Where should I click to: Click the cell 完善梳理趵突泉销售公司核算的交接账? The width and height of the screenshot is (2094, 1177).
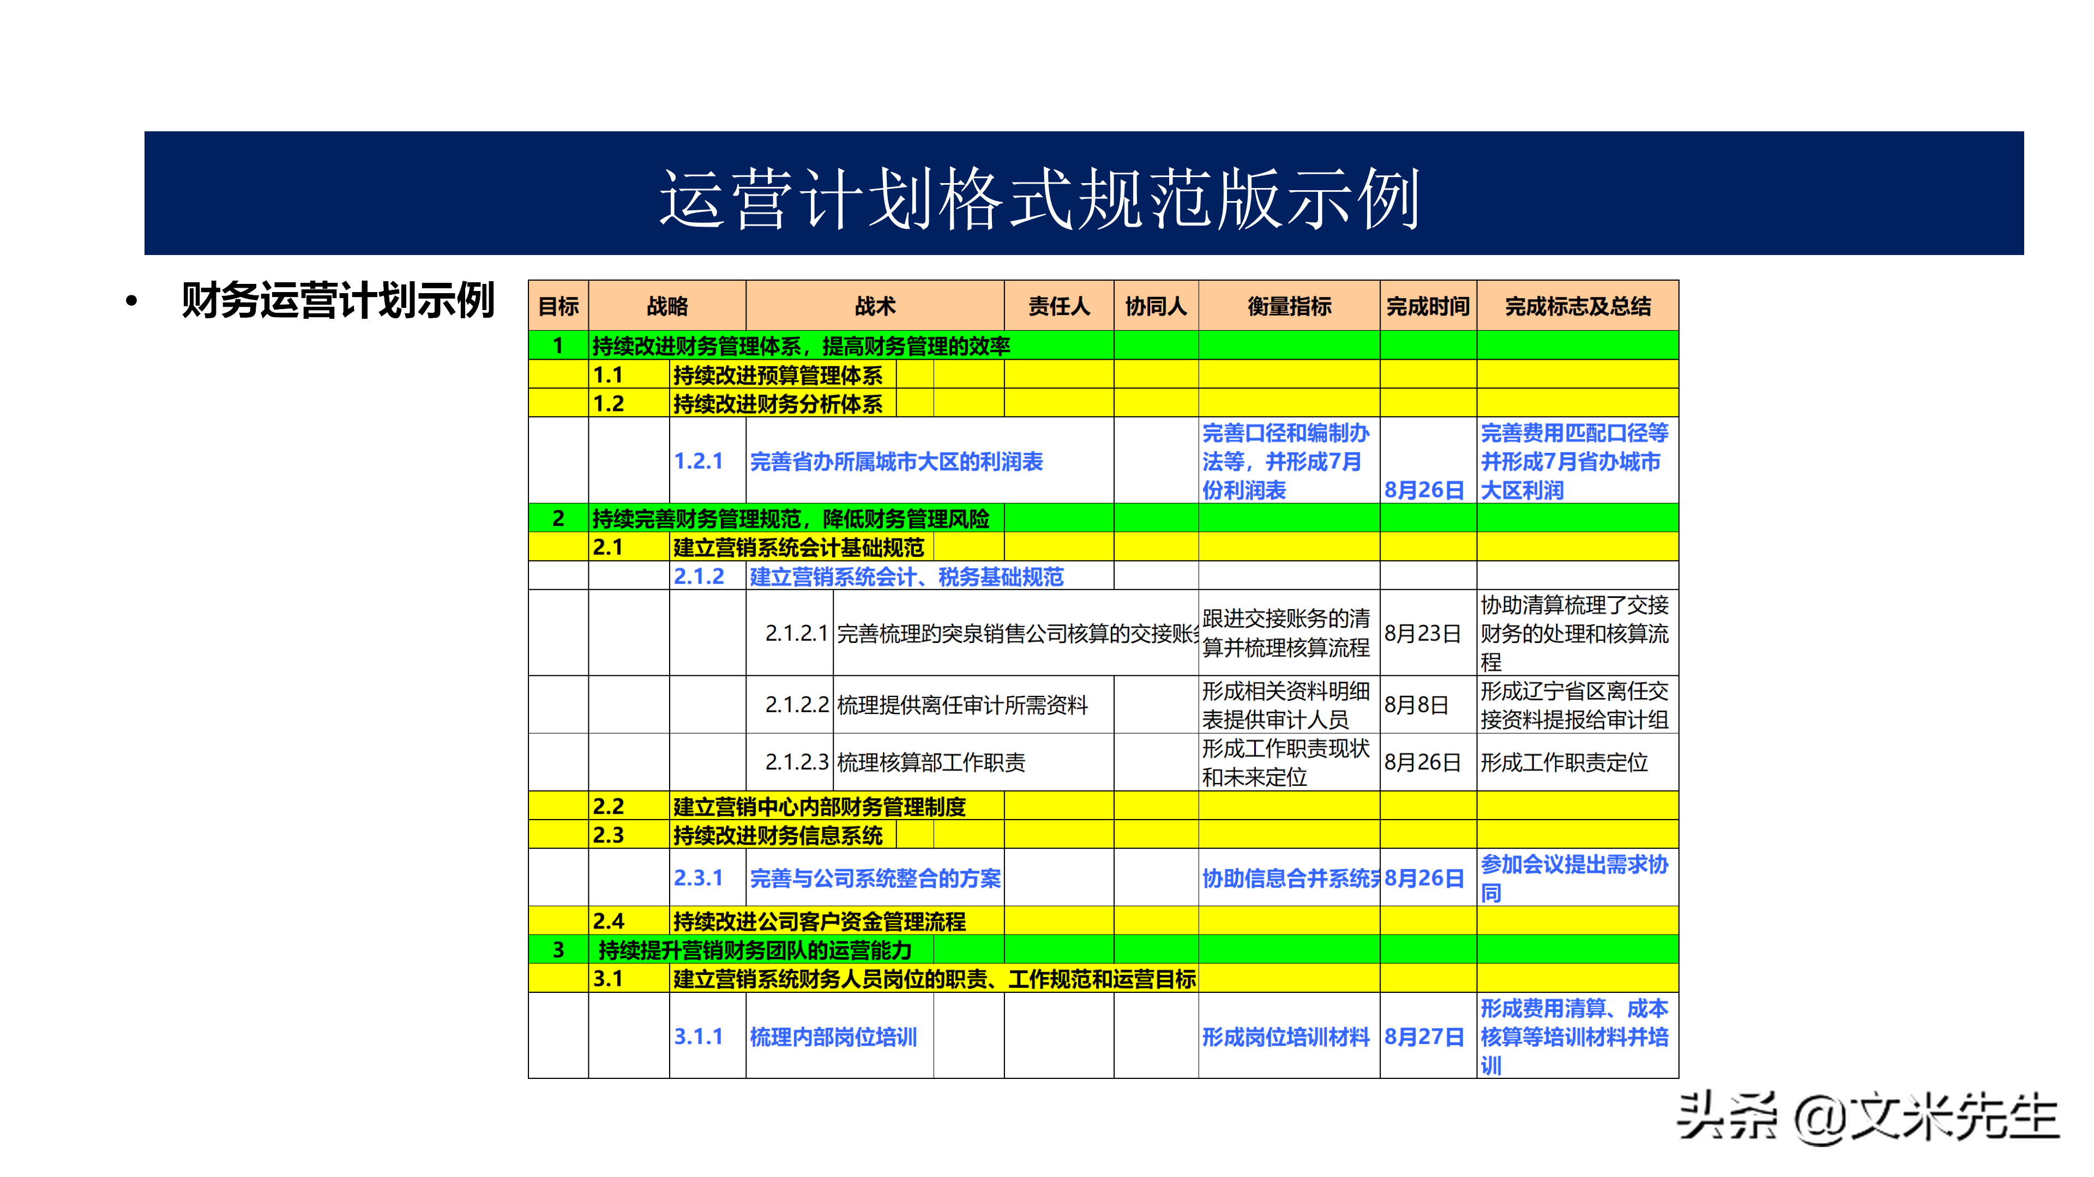point(1016,634)
